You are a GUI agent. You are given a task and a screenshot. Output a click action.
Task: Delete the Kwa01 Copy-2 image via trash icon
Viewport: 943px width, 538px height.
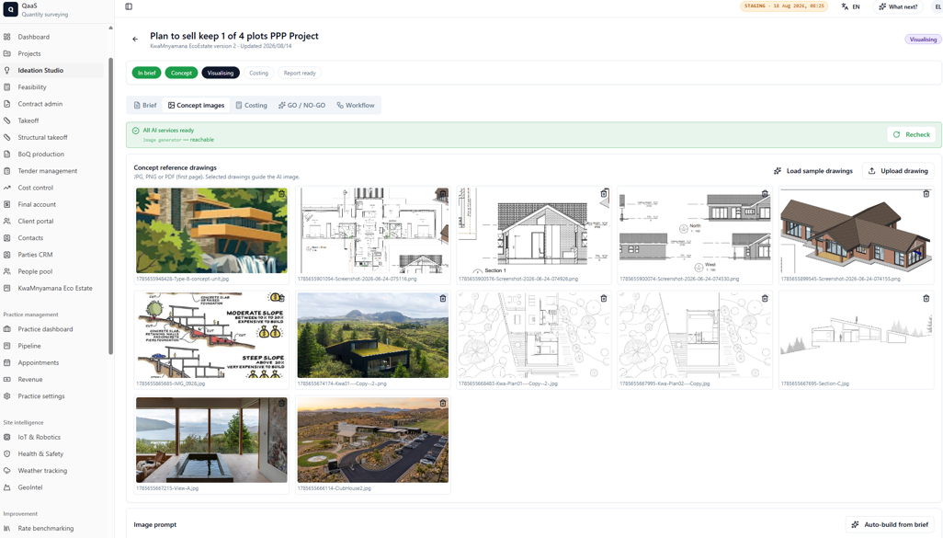click(x=443, y=299)
